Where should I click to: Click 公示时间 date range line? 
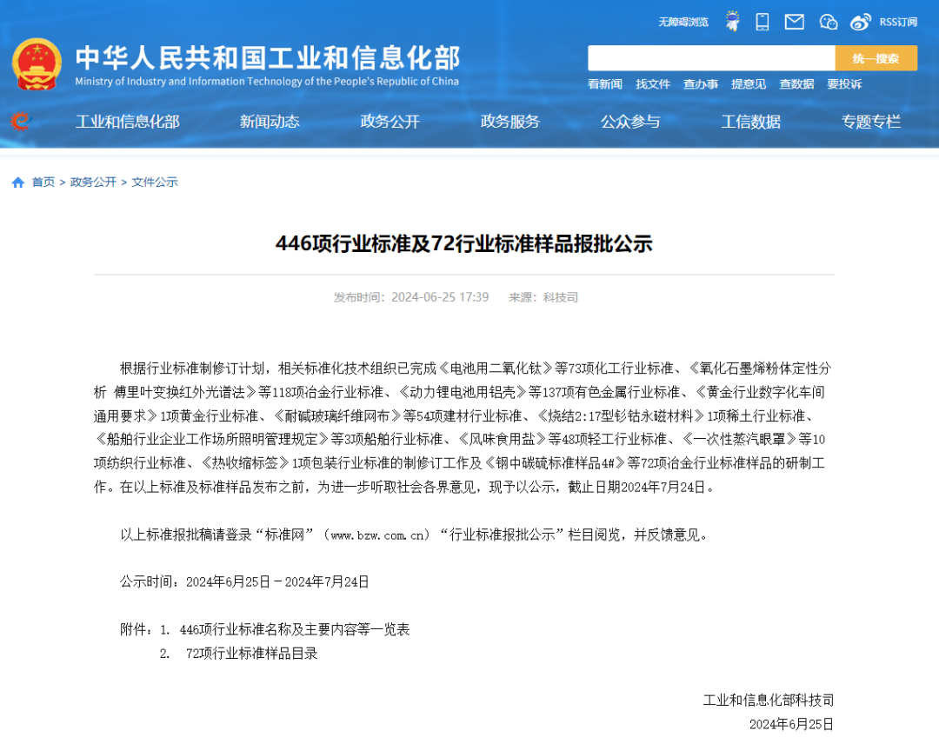tap(244, 582)
